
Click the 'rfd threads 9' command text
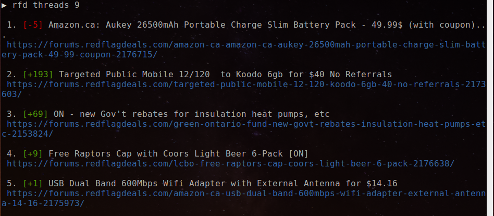(x=46, y=5)
